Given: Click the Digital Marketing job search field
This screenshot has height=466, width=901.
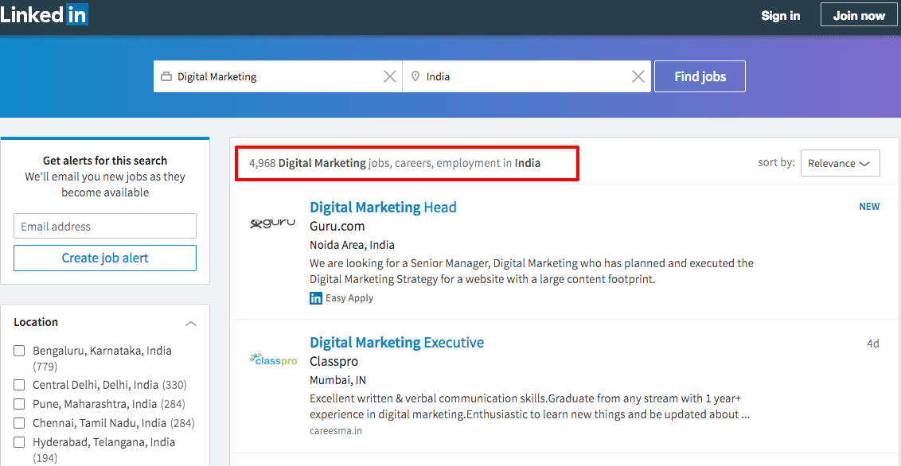Looking at the screenshot, I should tap(278, 76).
